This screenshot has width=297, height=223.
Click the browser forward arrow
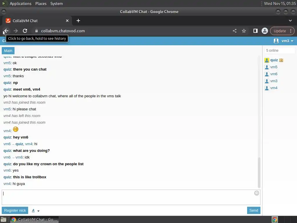[x=16, y=31]
